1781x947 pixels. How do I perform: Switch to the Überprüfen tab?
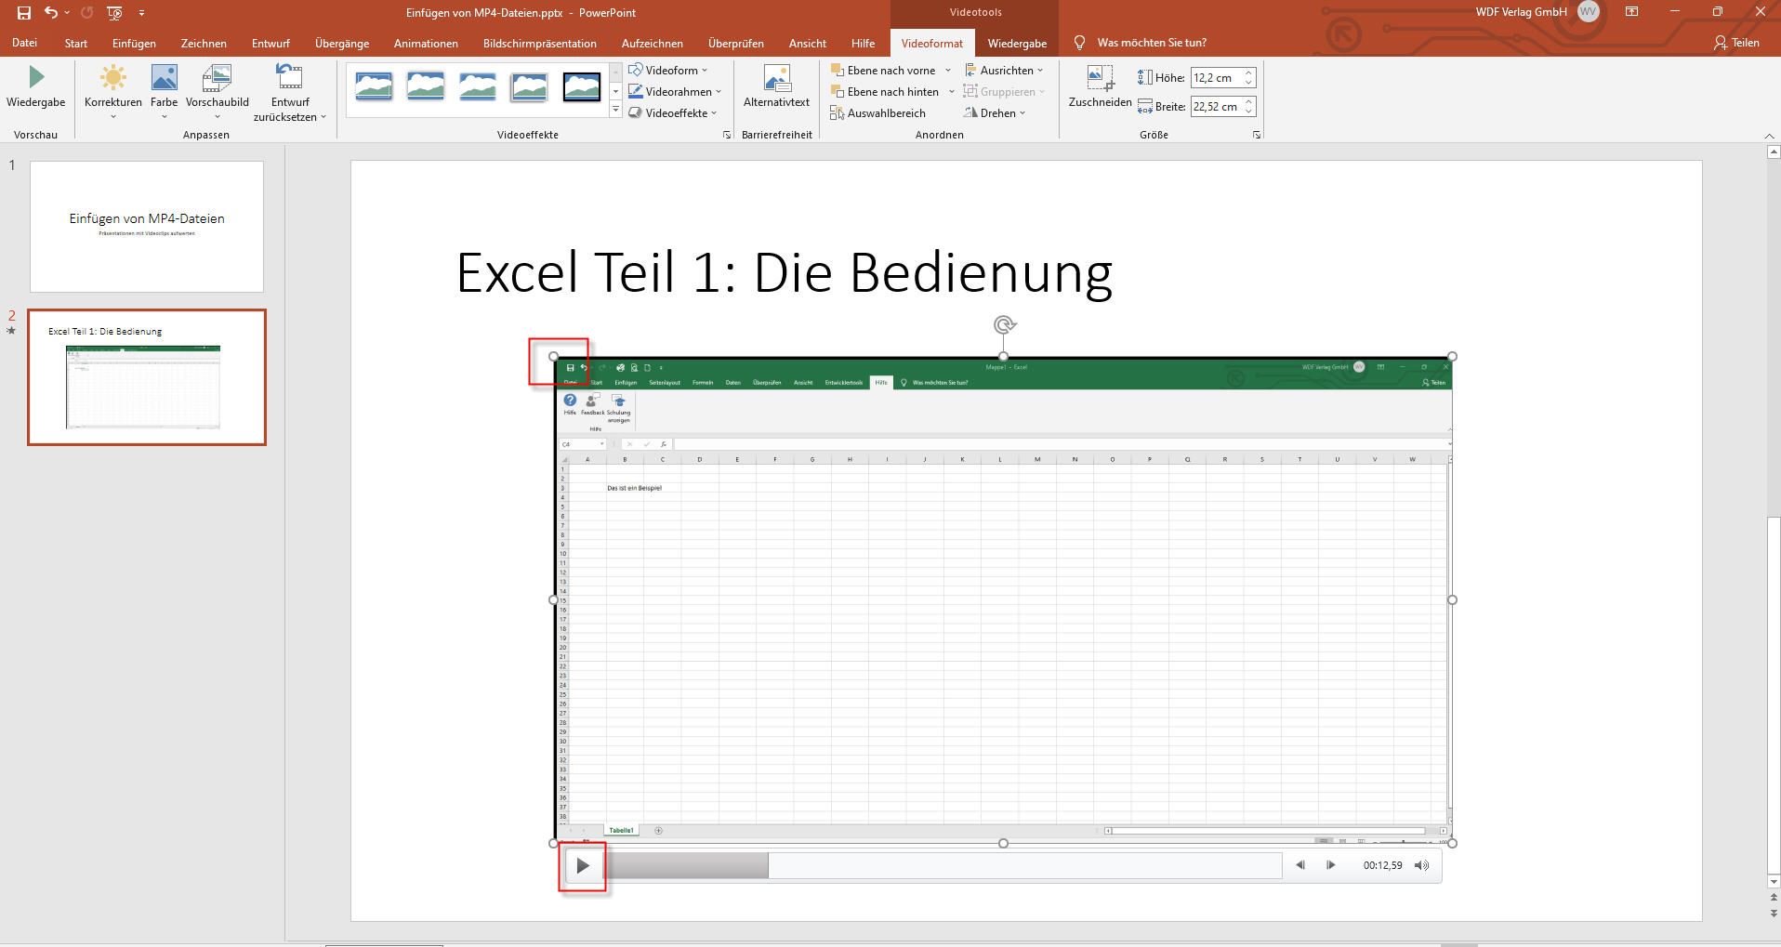point(735,43)
